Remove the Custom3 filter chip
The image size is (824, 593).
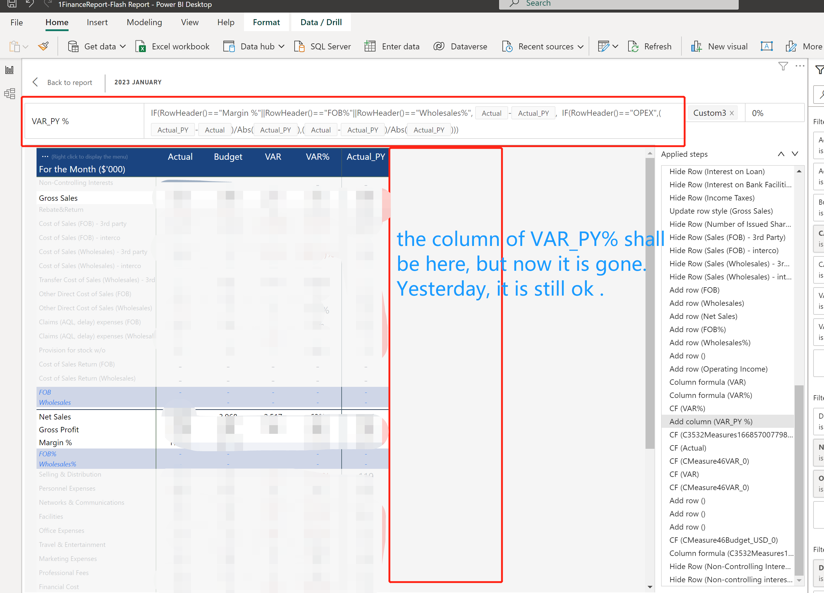[x=732, y=112]
